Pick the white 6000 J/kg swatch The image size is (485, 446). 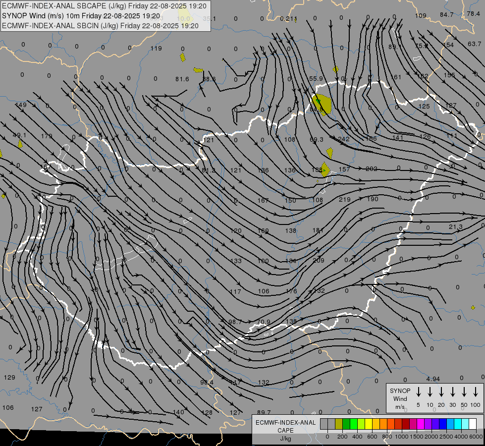[x=472, y=424]
